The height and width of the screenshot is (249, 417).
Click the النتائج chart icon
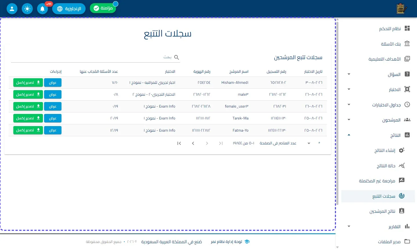point(407,135)
